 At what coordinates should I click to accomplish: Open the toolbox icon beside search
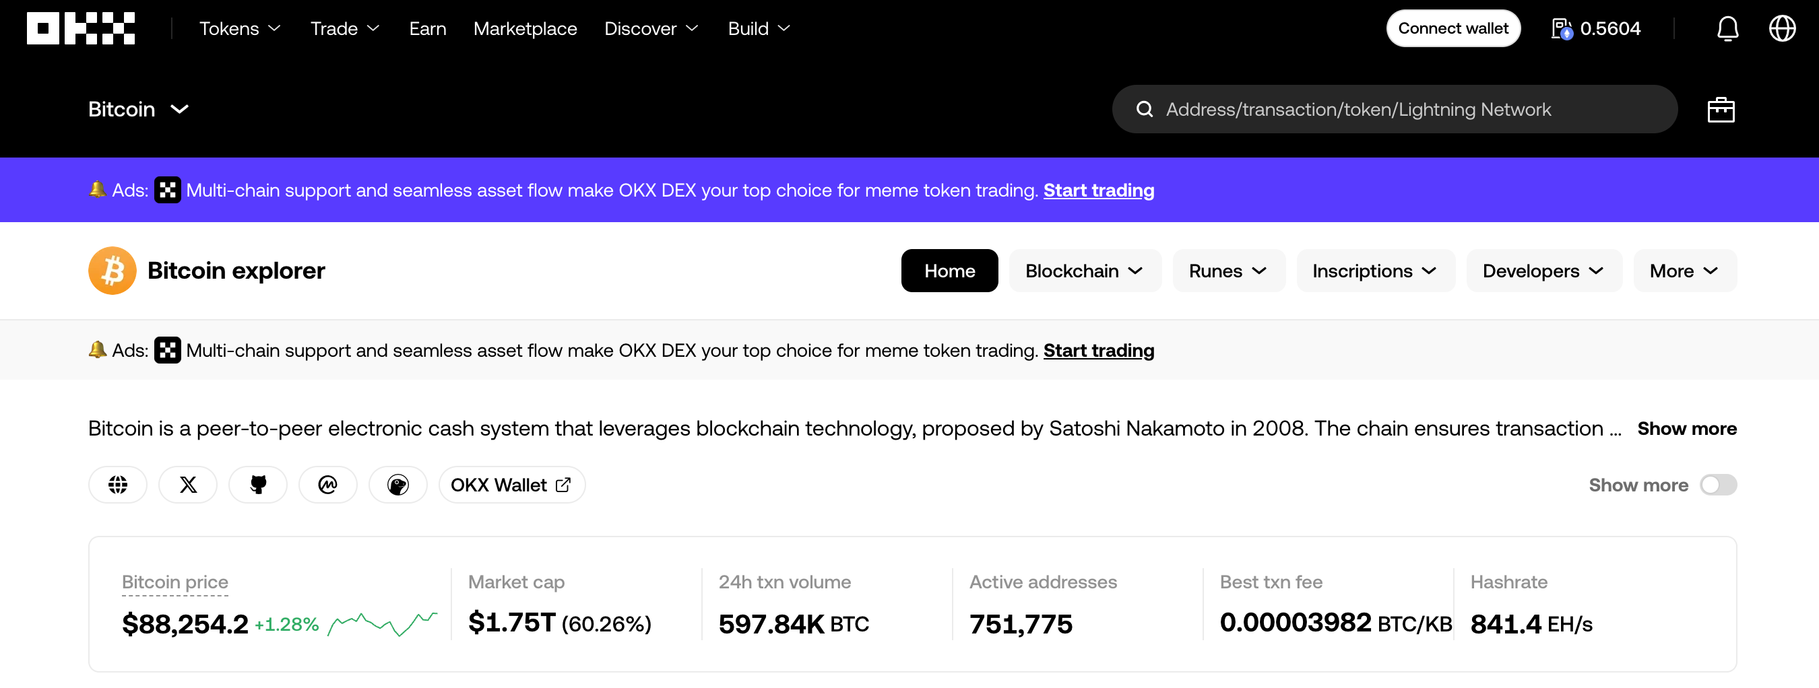1720,109
